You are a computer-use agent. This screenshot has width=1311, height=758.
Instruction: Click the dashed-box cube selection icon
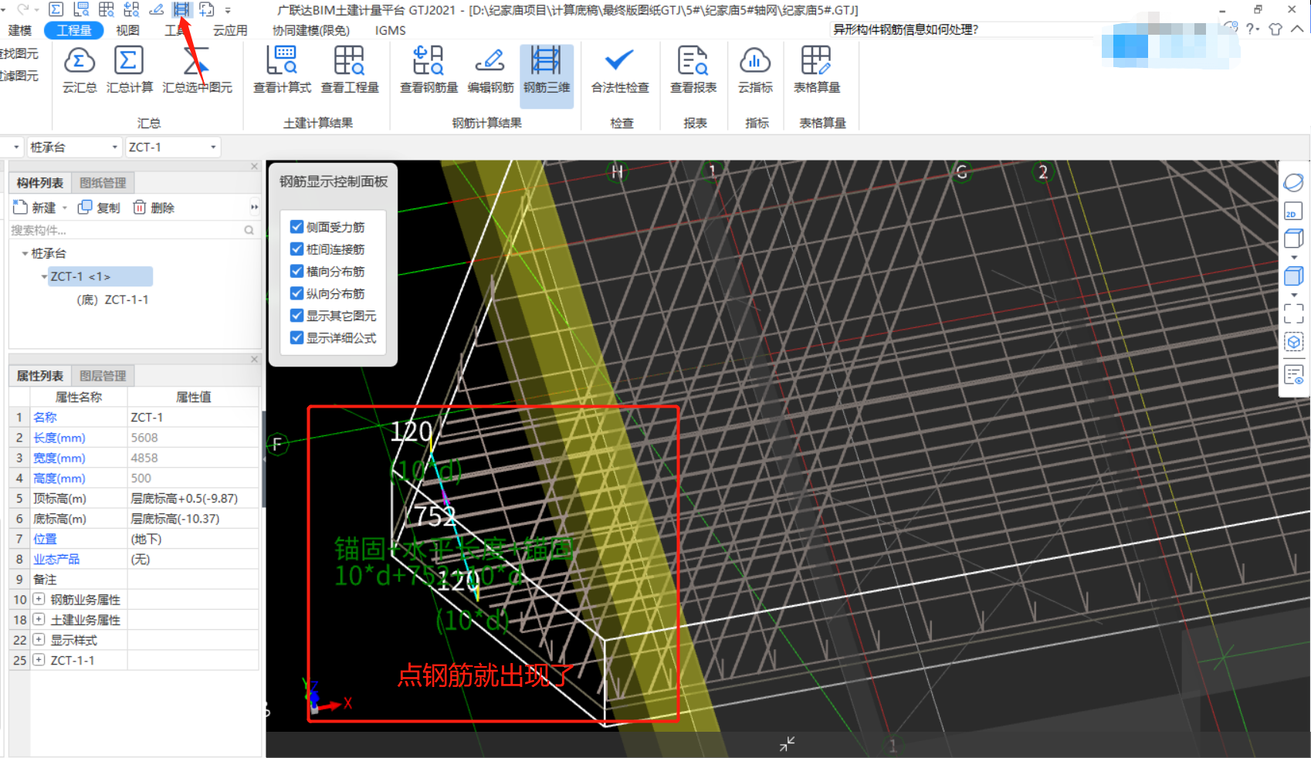point(1293,342)
